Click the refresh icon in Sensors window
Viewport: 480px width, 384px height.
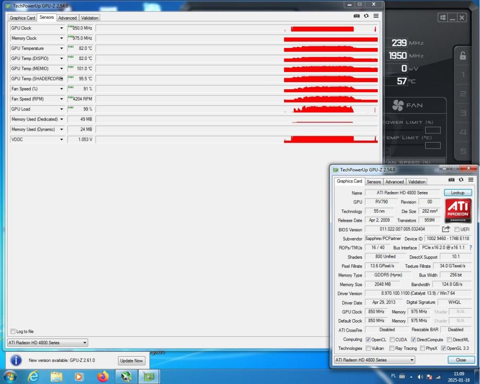coord(366,16)
